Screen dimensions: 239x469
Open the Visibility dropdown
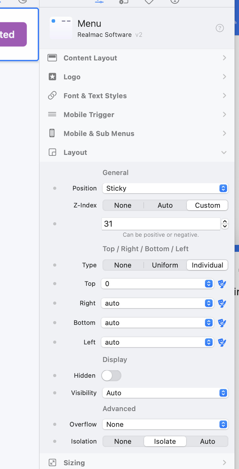165,393
